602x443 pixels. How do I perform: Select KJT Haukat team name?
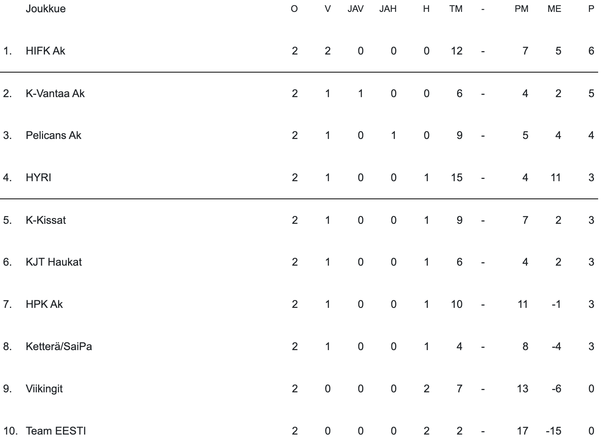coord(54,262)
